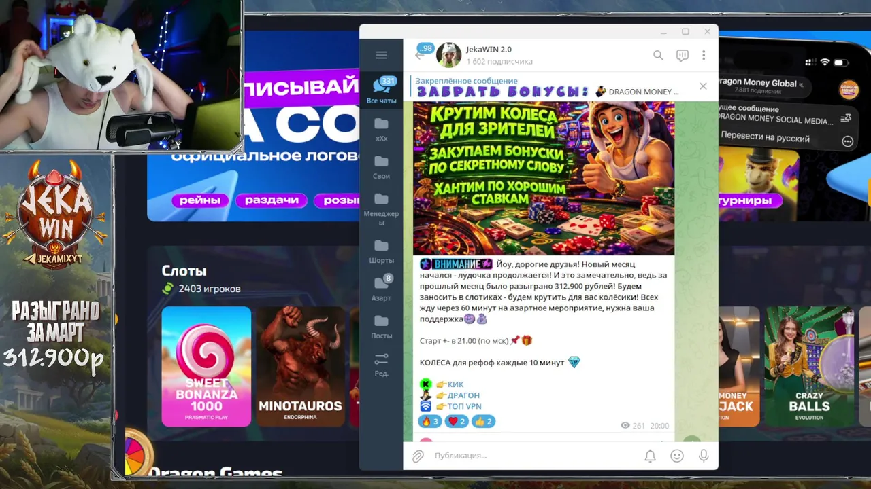
Task: Follow the ДРАГОН link in post
Action: pos(463,395)
